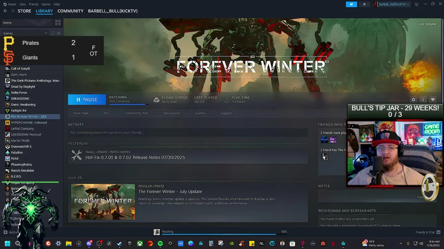The image size is (444, 249).
Task: Go back with the Steam back arrow
Action: point(5,11)
